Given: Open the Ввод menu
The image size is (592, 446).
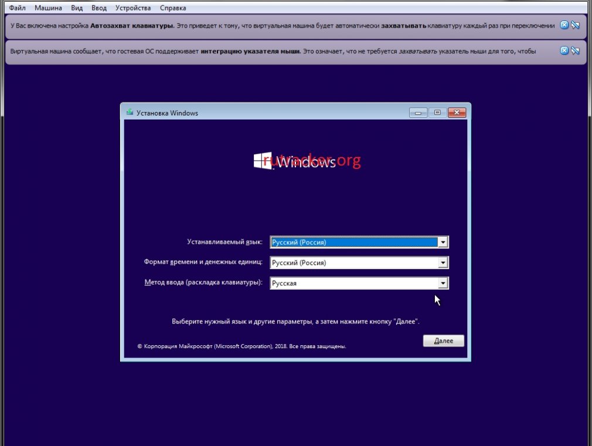Looking at the screenshot, I should coord(99,8).
